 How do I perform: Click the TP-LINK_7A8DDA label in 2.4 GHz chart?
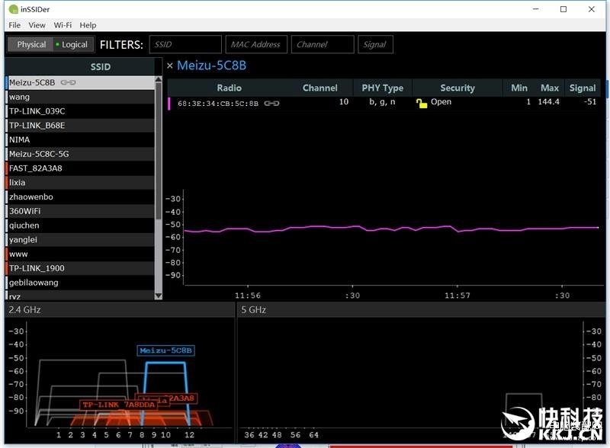(119, 405)
